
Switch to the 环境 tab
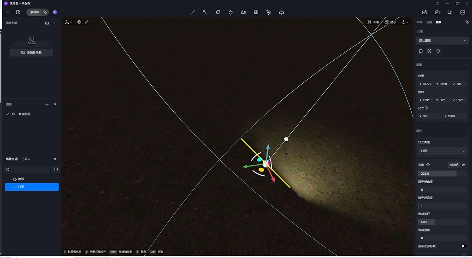click(419, 22)
